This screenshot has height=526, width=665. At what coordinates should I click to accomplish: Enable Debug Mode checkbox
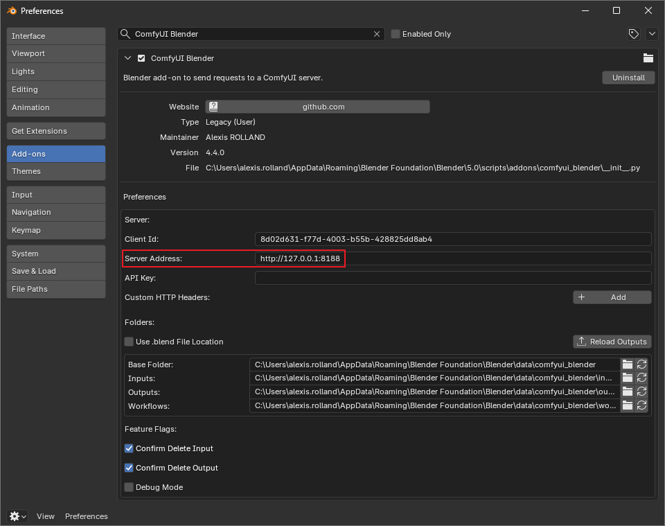tap(129, 487)
